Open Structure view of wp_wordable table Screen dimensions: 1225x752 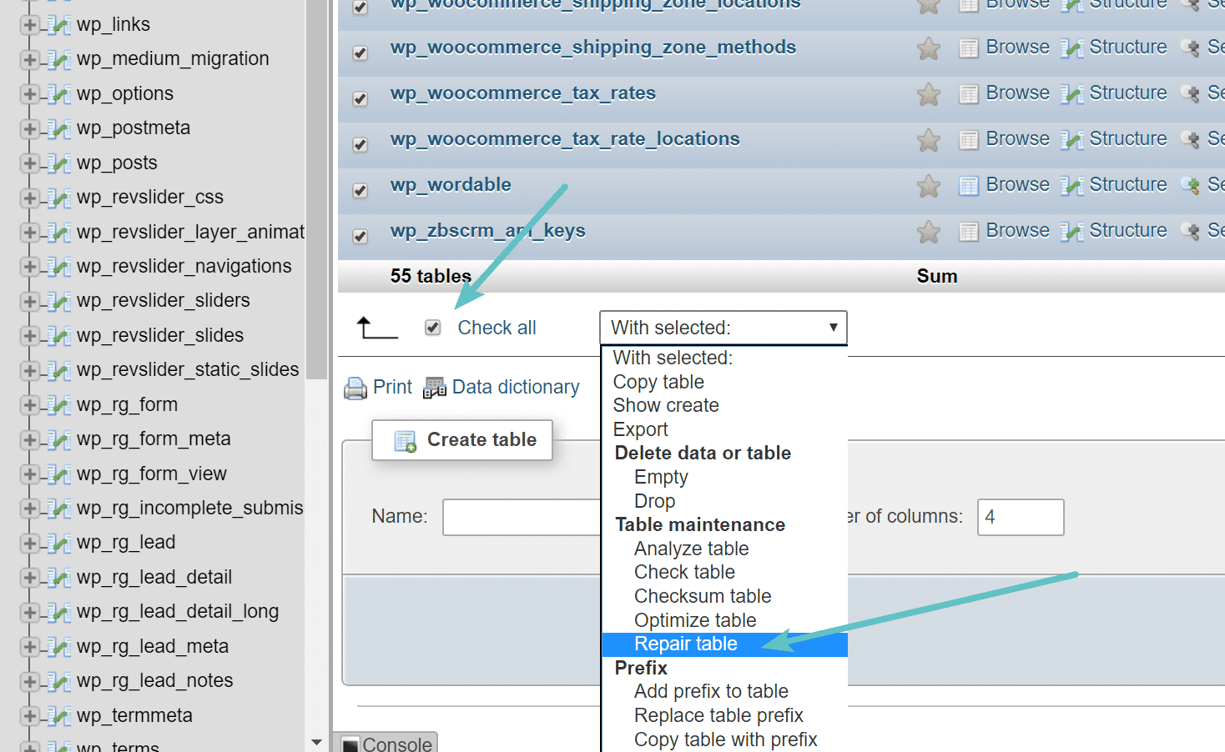(x=1127, y=184)
